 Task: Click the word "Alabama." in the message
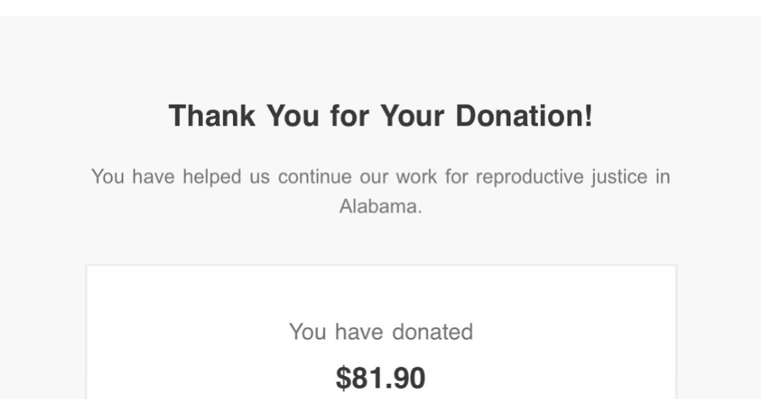380,206
